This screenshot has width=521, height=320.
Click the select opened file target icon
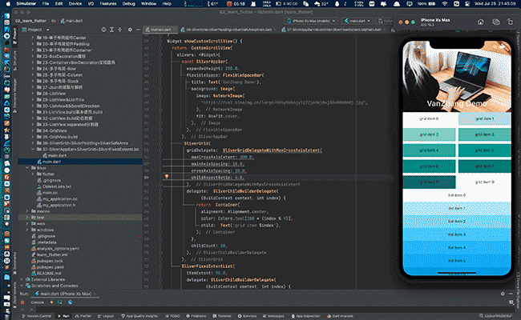point(103,30)
